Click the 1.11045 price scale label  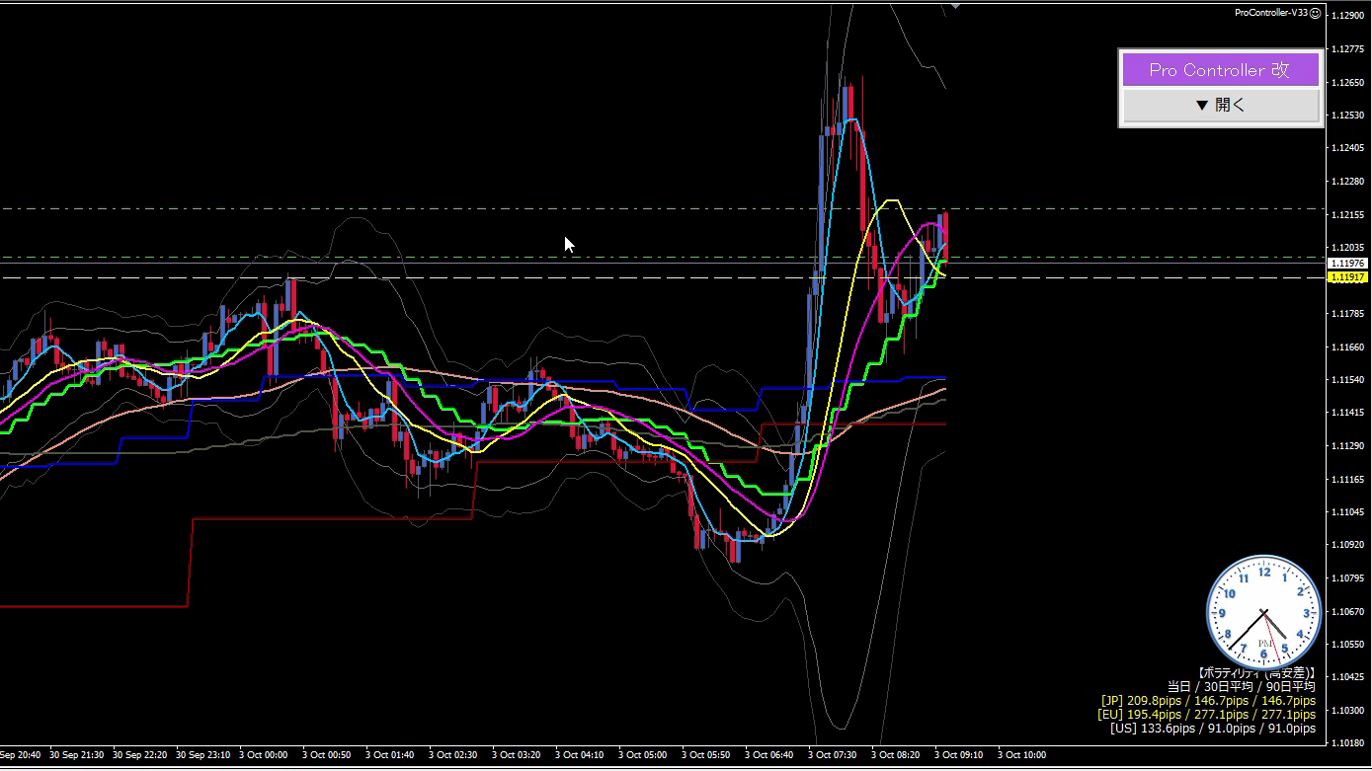click(x=1349, y=512)
